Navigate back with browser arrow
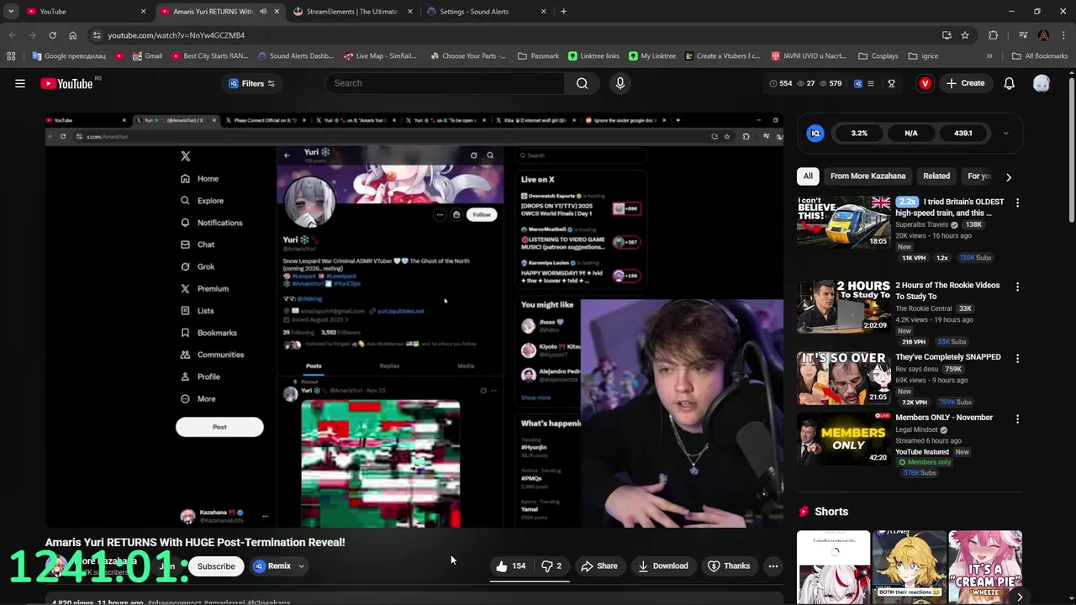The height and width of the screenshot is (605, 1076). [12, 35]
